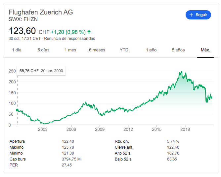
Task: Click the 2018 peak on the chart
Action: pyautogui.click(x=181, y=72)
